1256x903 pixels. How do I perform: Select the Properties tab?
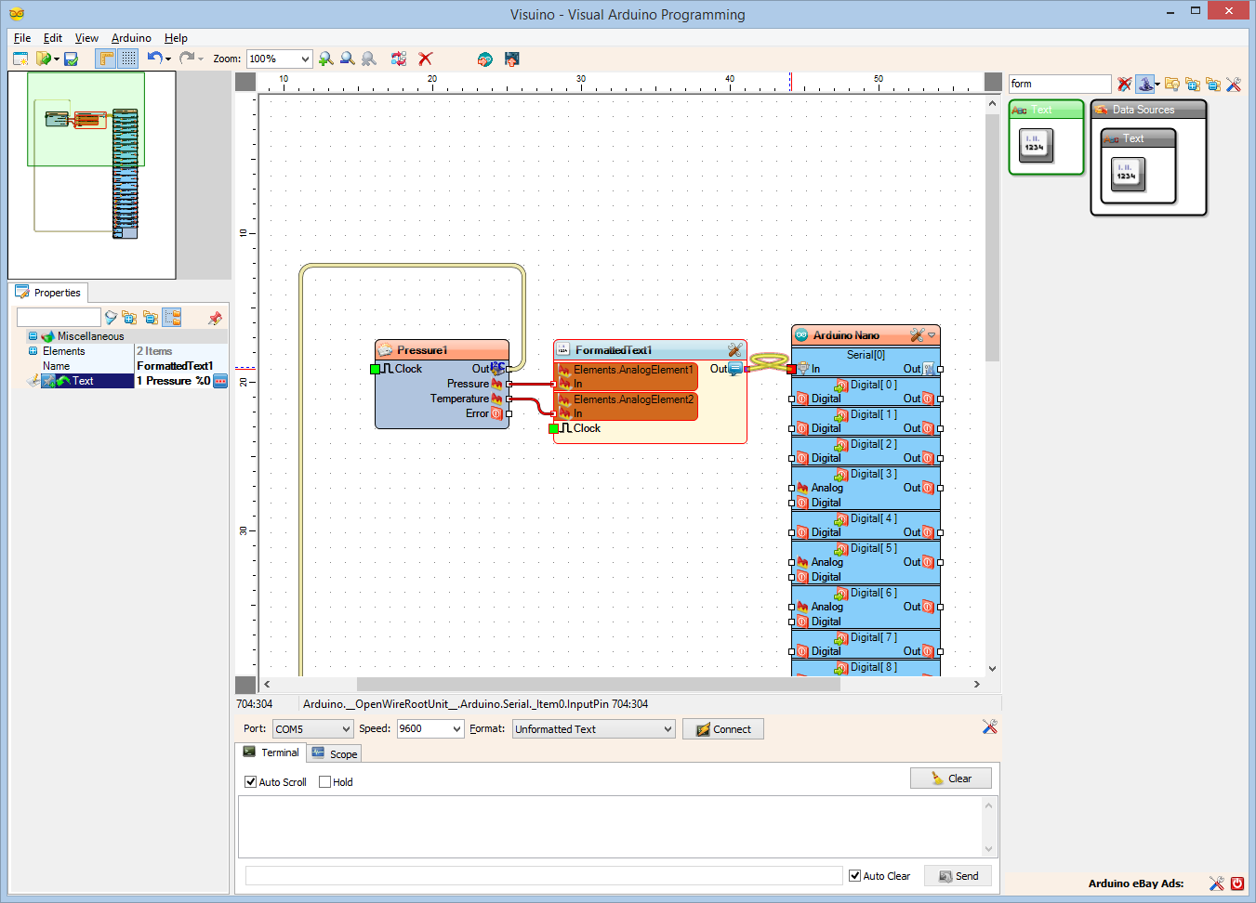pyautogui.click(x=48, y=293)
